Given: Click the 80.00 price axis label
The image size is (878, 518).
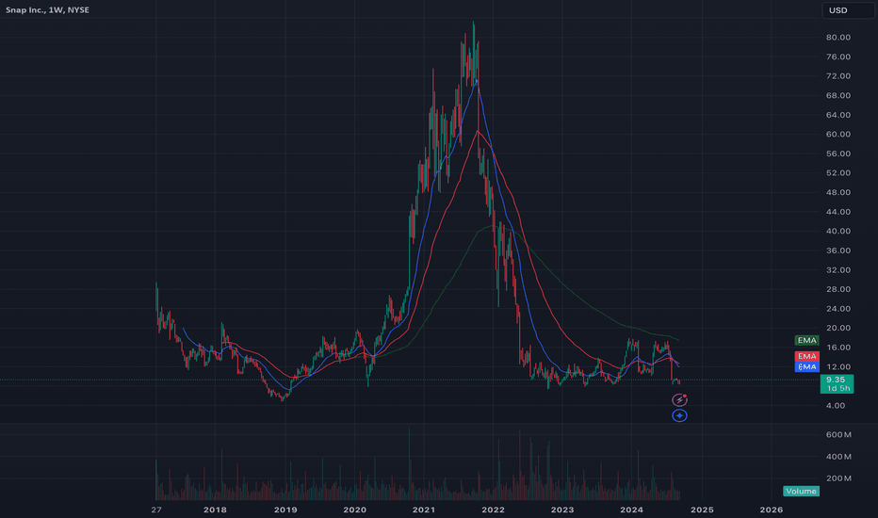Looking at the screenshot, I should click(x=838, y=38).
